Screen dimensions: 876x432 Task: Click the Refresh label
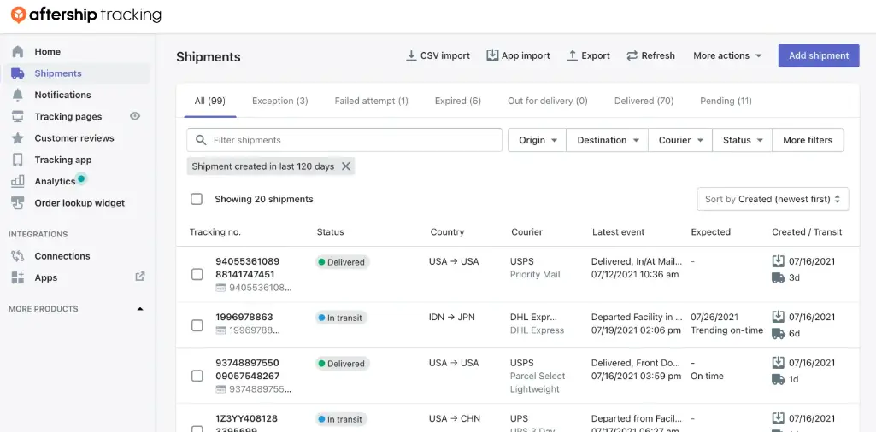pyautogui.click(x=658, y=55)
